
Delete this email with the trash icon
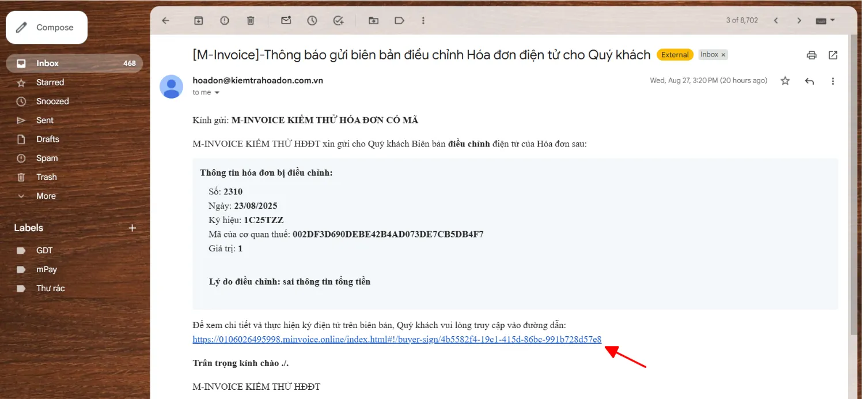251,20
